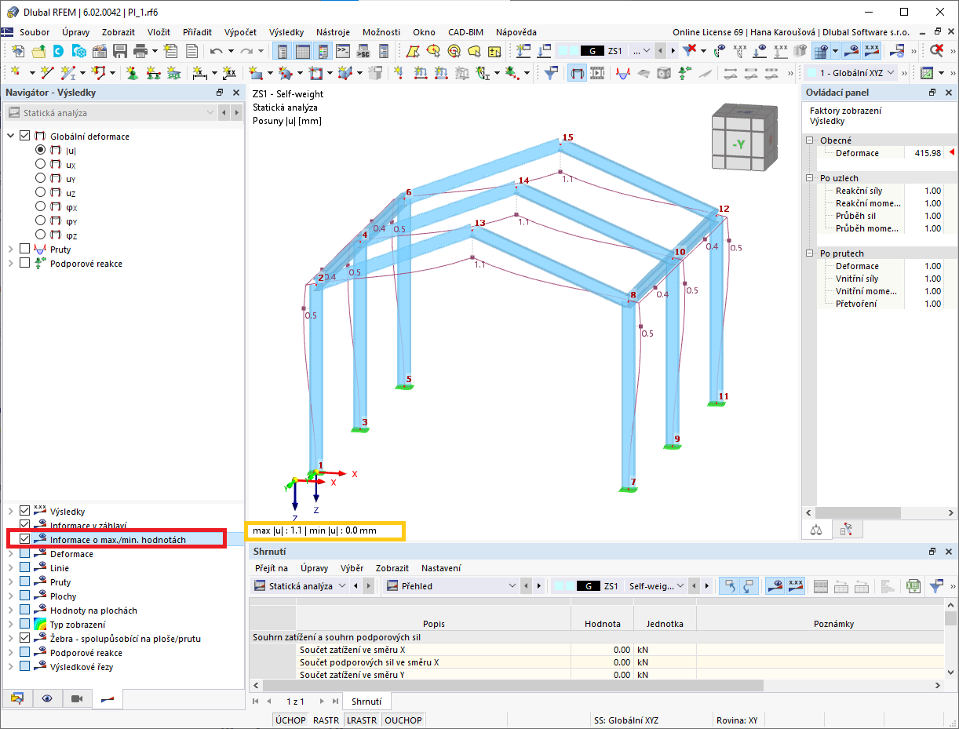
Task: Click the scales icon tab in the control panel
Action: point(817,530)
